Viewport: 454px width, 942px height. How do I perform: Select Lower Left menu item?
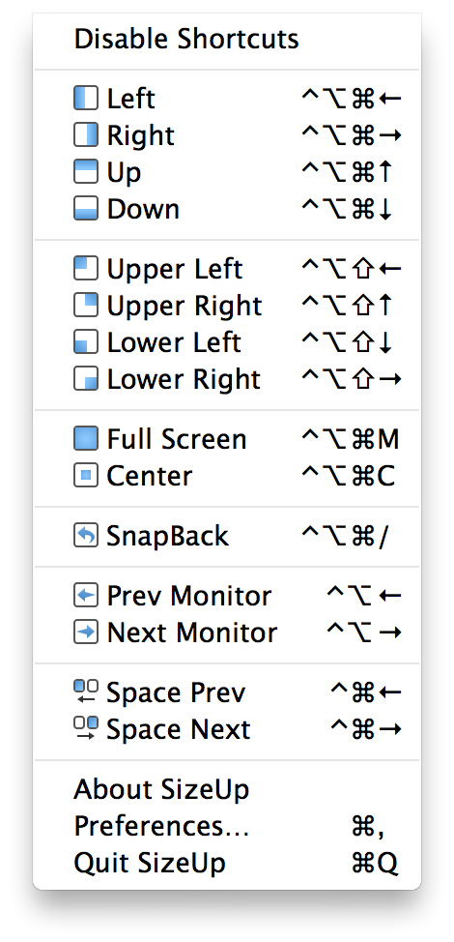[x=227, y=342]
